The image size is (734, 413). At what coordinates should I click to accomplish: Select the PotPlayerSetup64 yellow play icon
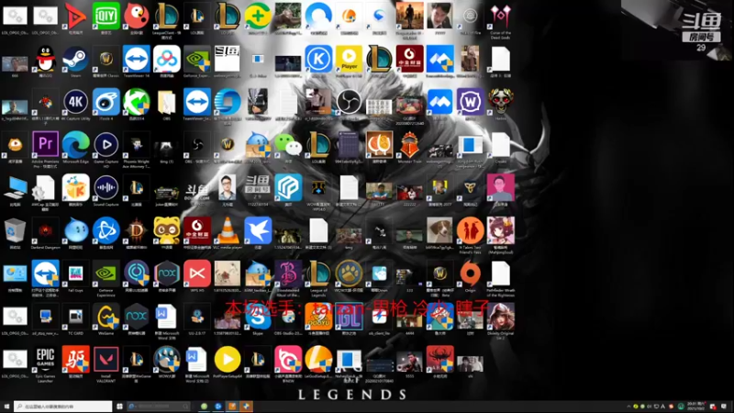coord(227,360)
